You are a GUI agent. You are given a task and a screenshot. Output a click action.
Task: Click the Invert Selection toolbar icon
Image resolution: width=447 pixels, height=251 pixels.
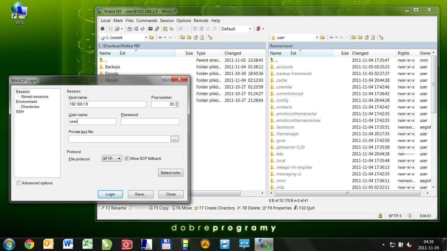pyautogui.click(x=201, y=29)
